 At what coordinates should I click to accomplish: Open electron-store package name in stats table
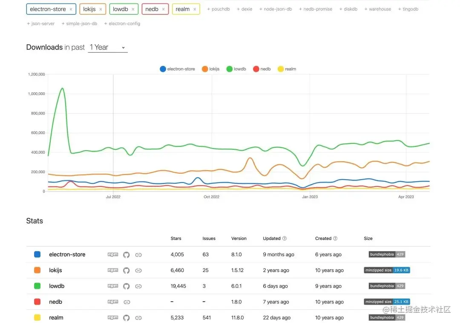coord(67,254)
